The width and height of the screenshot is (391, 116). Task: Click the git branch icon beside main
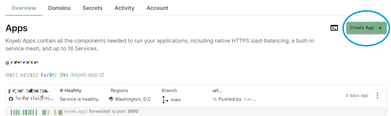point(165,100)
